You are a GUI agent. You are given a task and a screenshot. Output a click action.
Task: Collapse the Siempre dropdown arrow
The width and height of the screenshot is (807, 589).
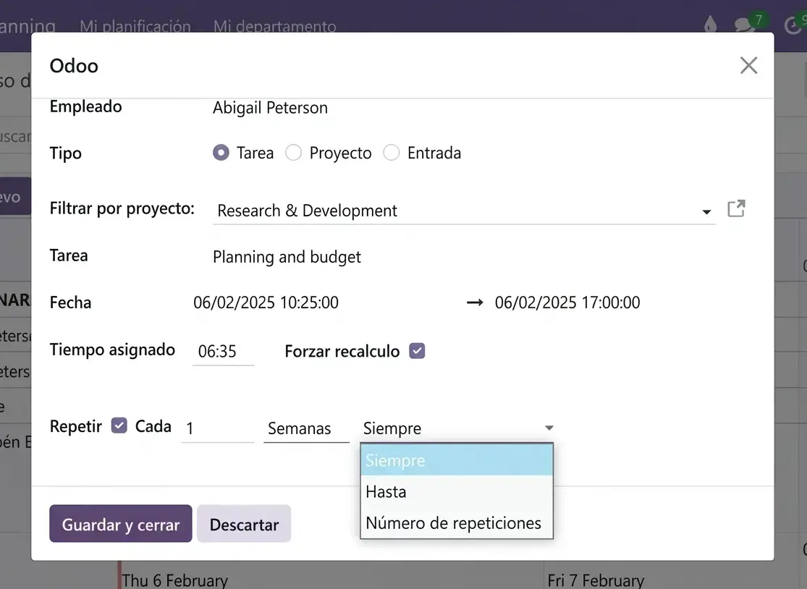coord(549,428)
